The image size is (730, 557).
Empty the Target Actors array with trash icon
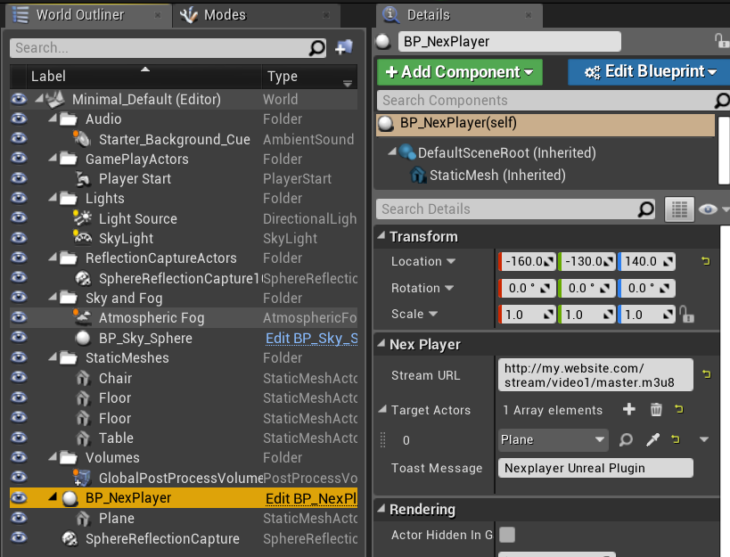tap(656, 409)
